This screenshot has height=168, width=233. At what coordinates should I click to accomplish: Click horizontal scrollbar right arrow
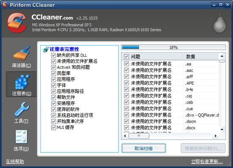pyautogui.click(x=216, y=136)
